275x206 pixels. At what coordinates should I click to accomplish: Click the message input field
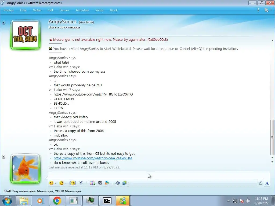(159, 175)
